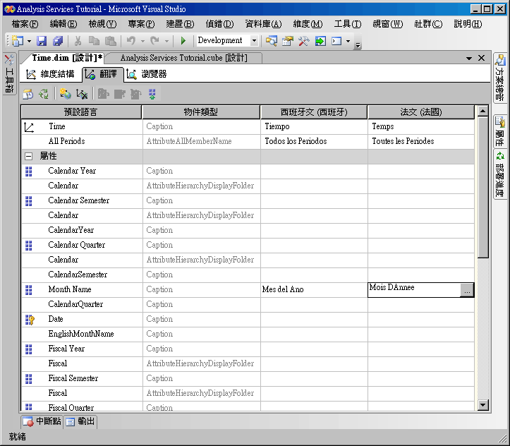Image resolution: width=510 pixels, height=446 pixels.
Task: Open Toolbox wrench-hammer toolbar icon
Action: (304, 41)
